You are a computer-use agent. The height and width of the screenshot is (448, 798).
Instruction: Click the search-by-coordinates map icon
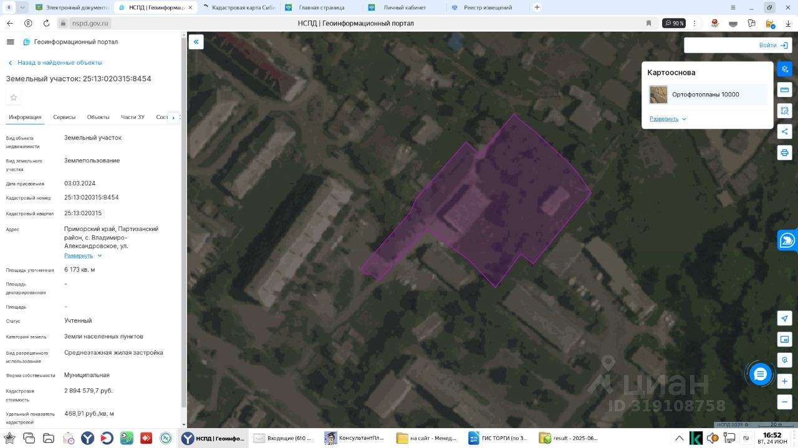(784, 360)
